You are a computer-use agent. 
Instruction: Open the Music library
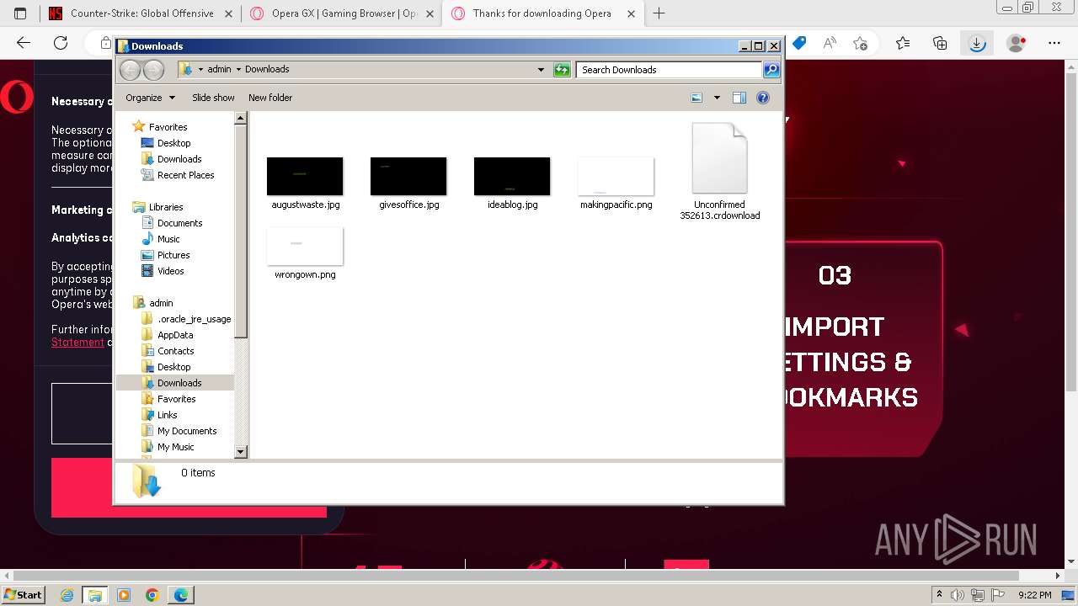click(x=168, y=239)
